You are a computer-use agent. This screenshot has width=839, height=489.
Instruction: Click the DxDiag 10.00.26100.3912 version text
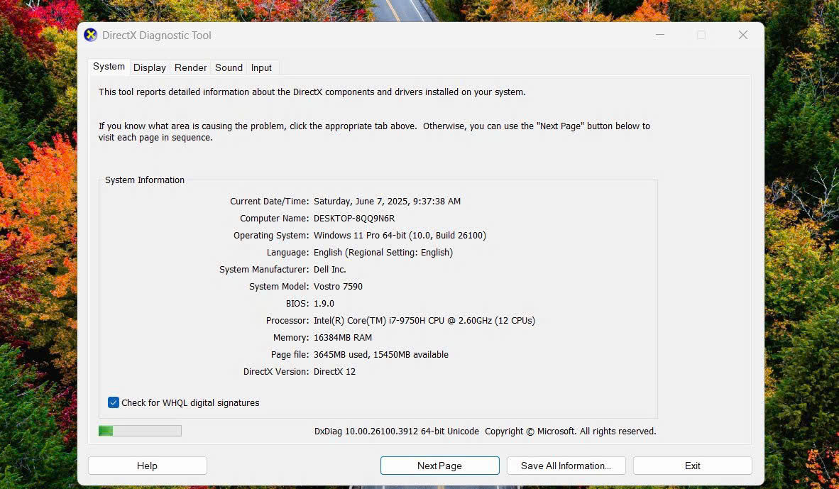coord(397,432)
